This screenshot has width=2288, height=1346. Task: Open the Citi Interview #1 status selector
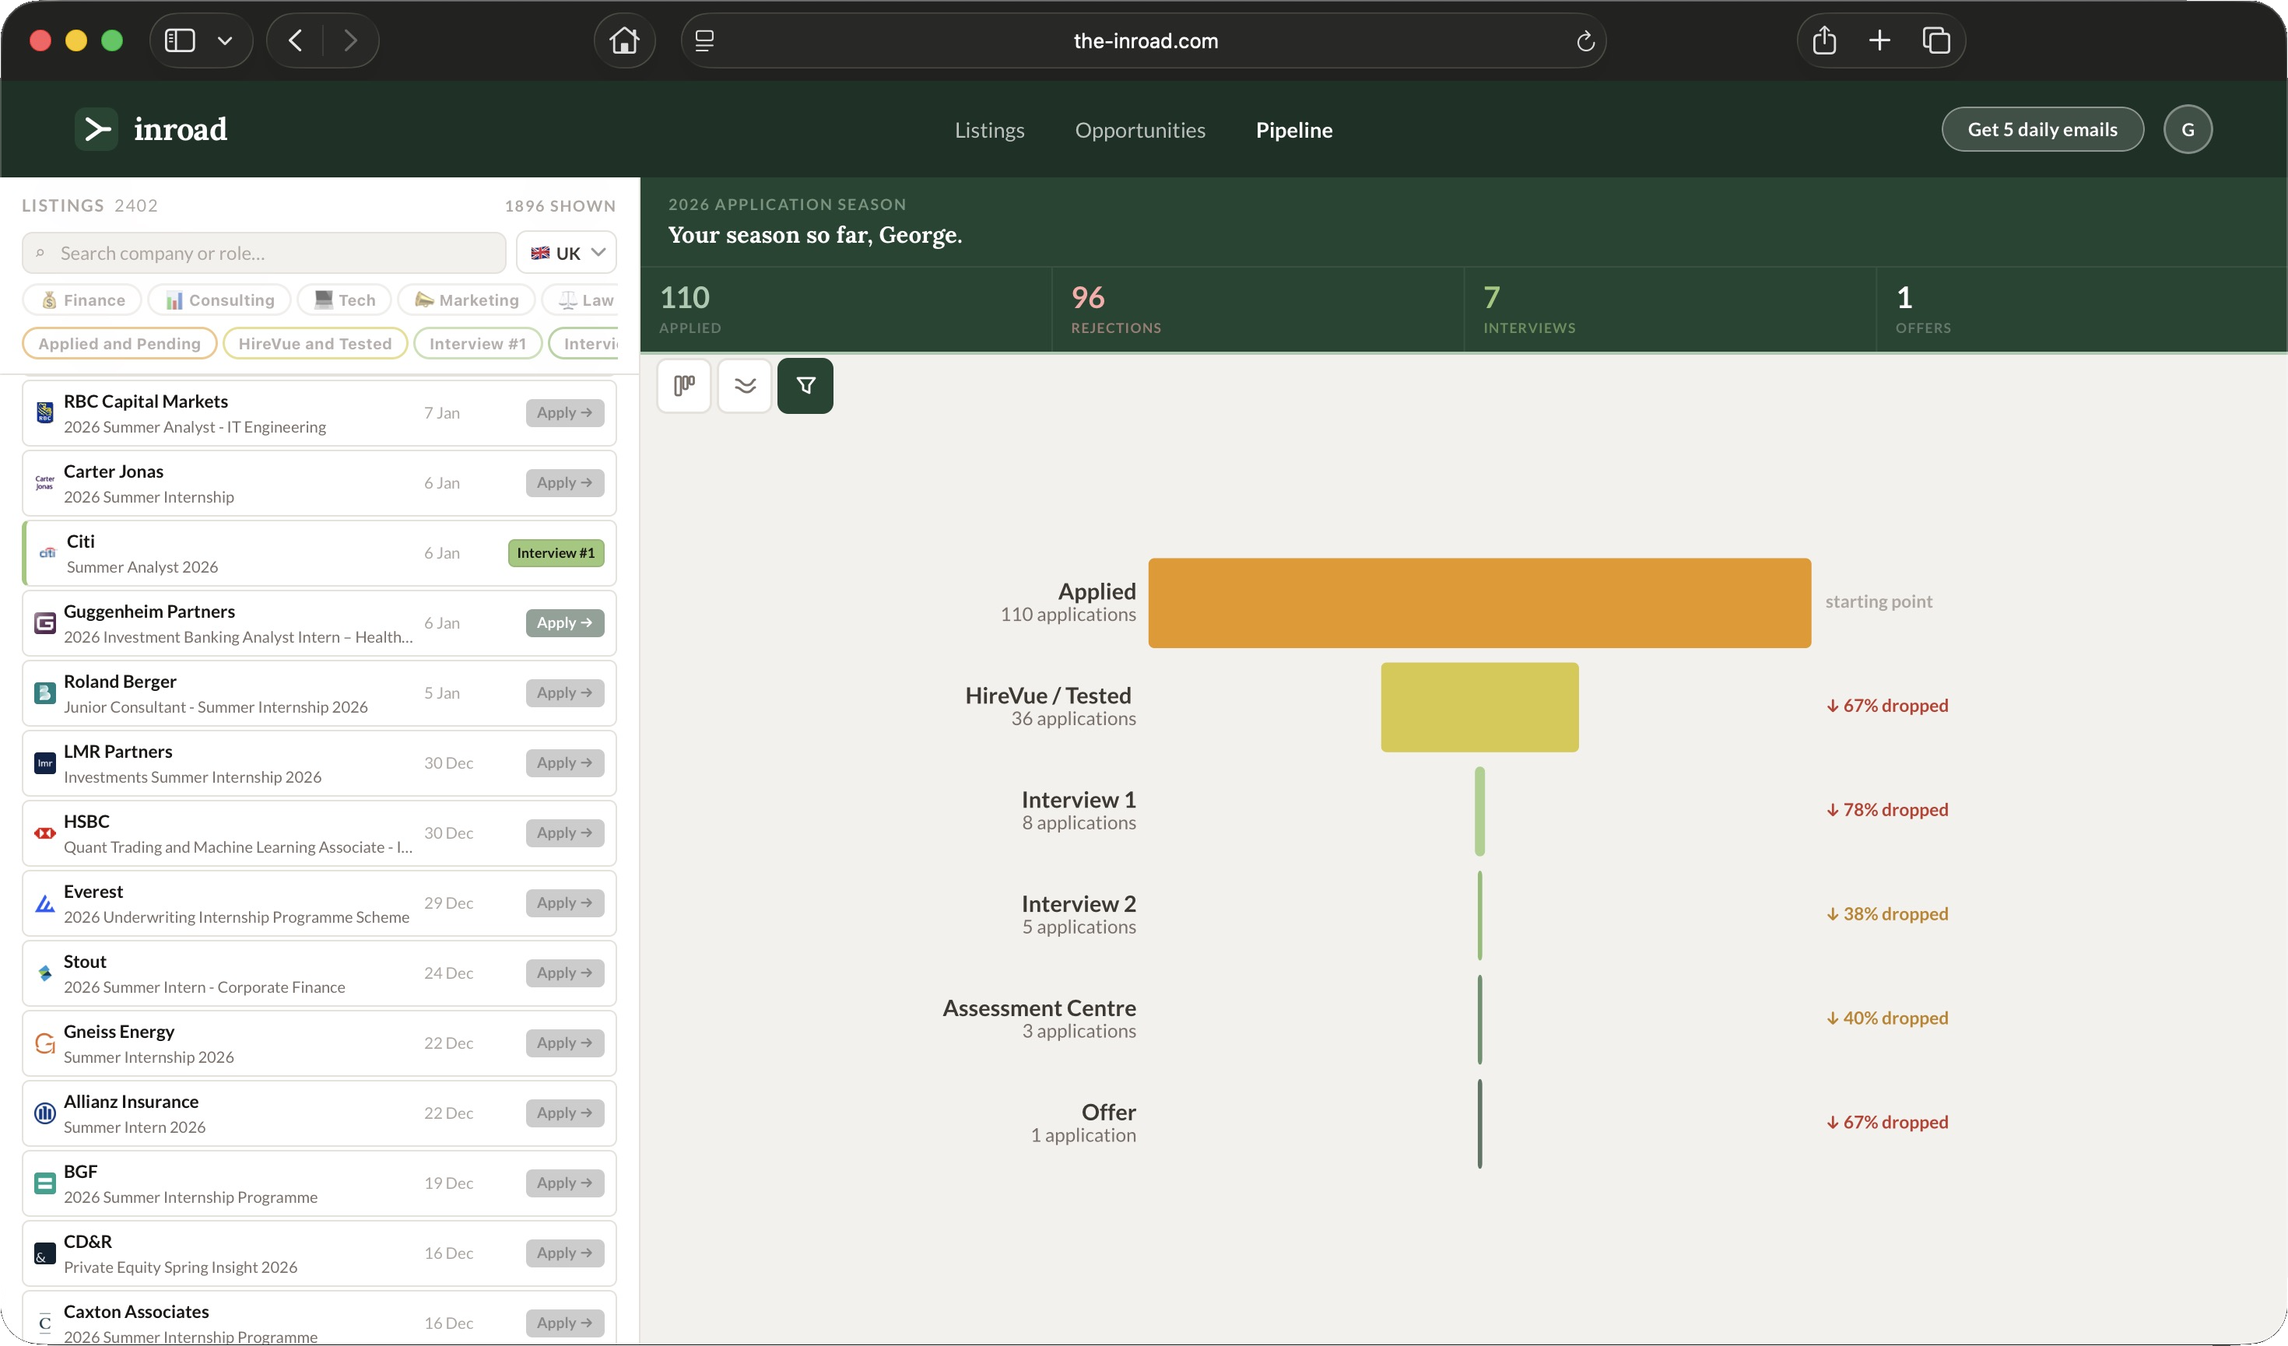point(556,552)
